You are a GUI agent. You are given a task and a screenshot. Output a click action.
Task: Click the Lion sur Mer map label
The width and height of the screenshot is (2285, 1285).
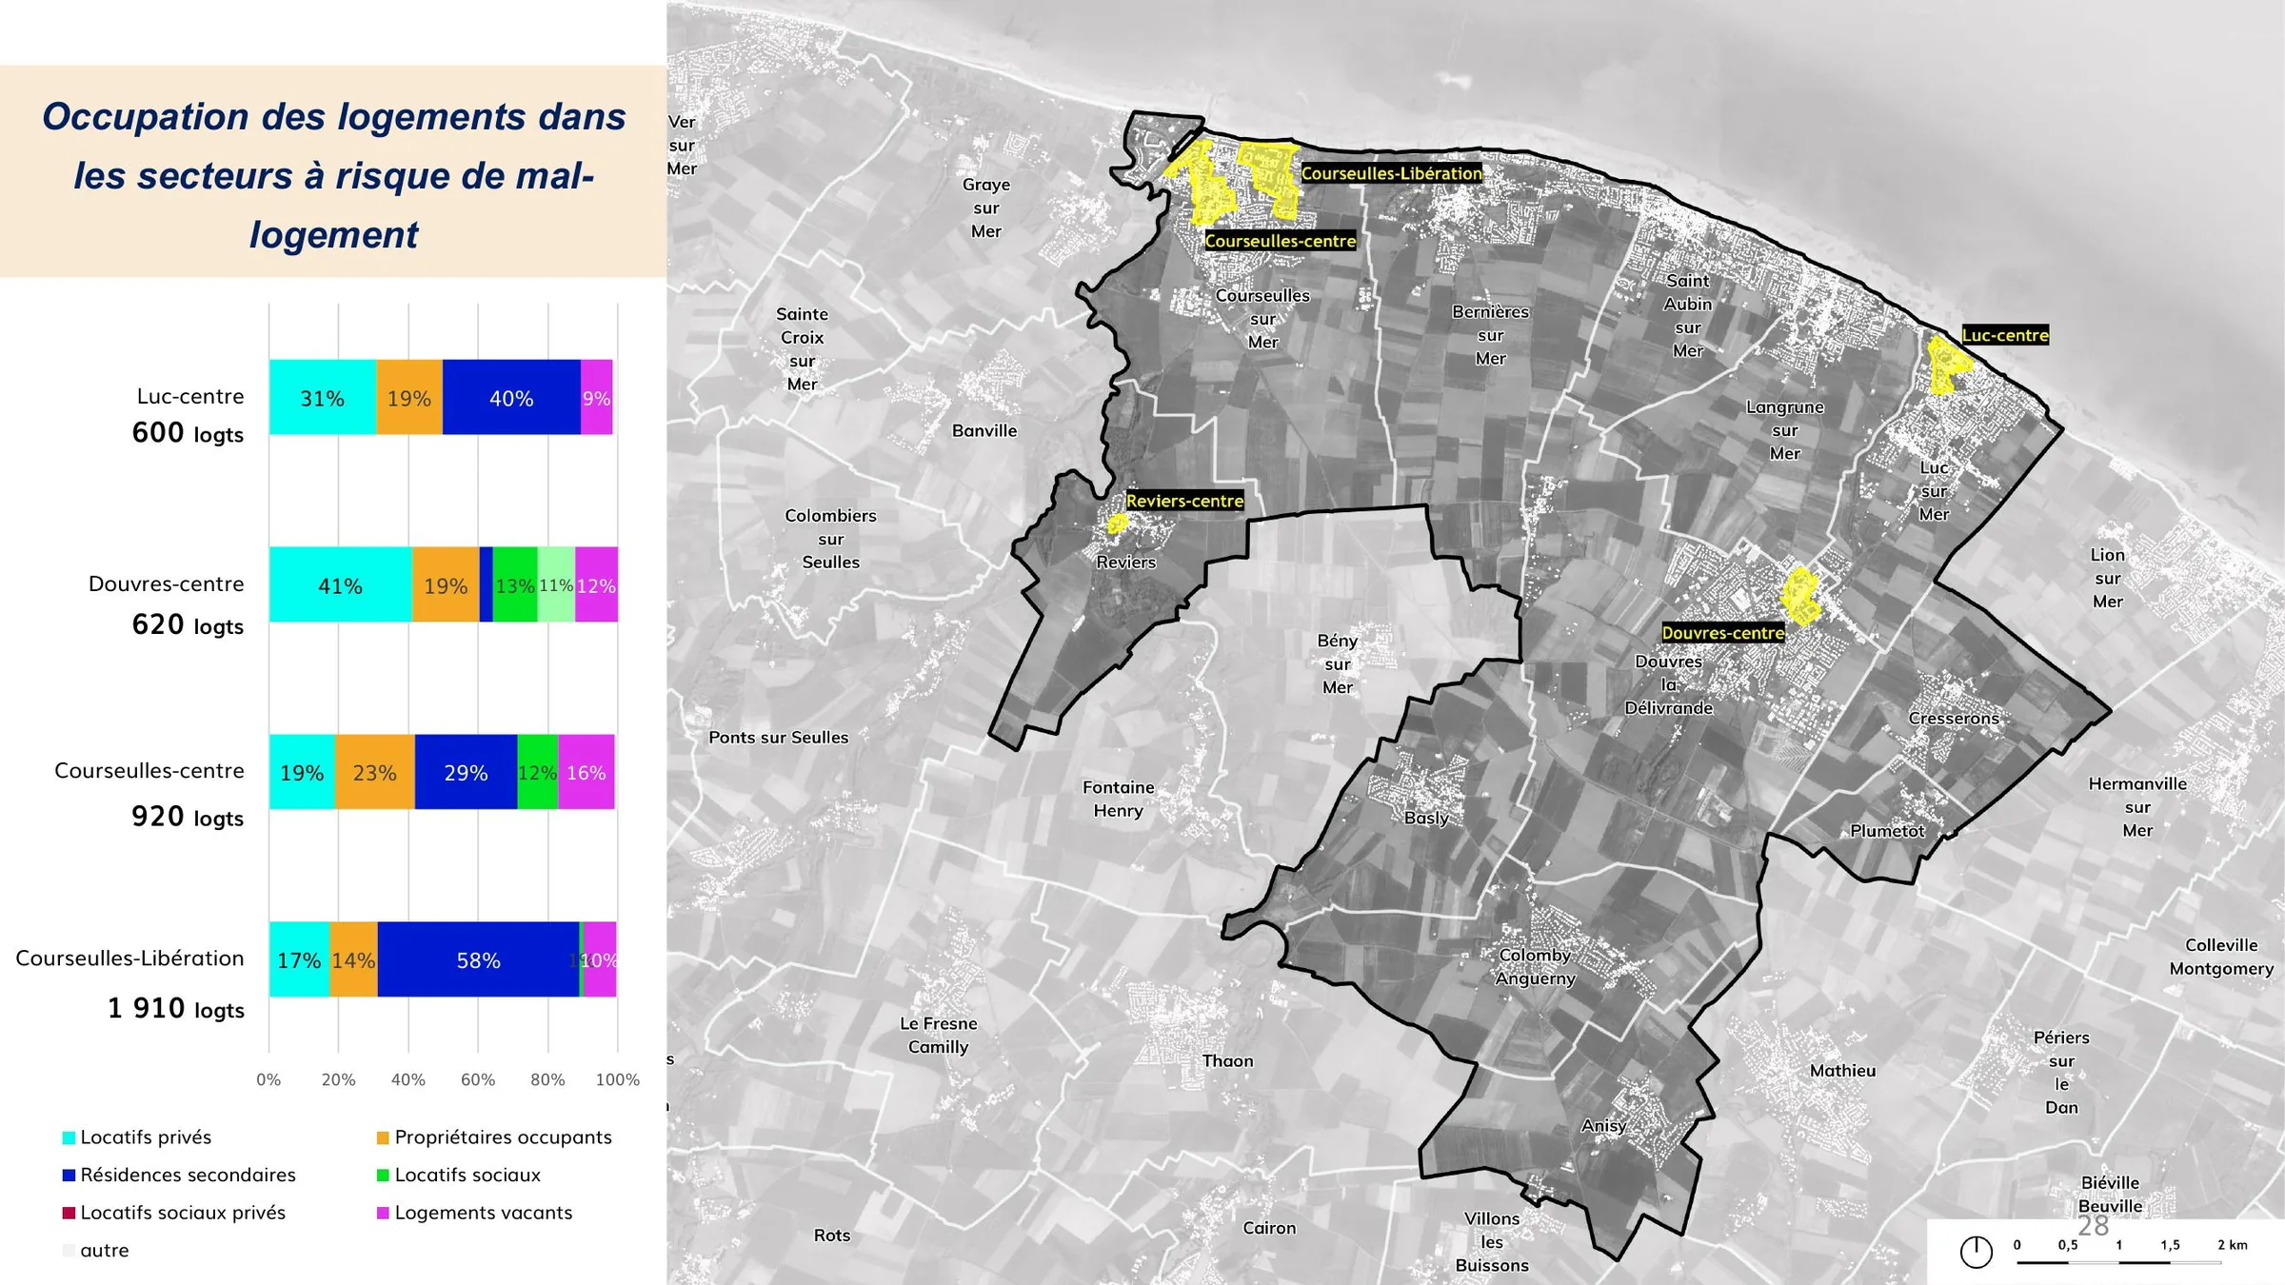pyautogui.click(x=2108, y=578)
